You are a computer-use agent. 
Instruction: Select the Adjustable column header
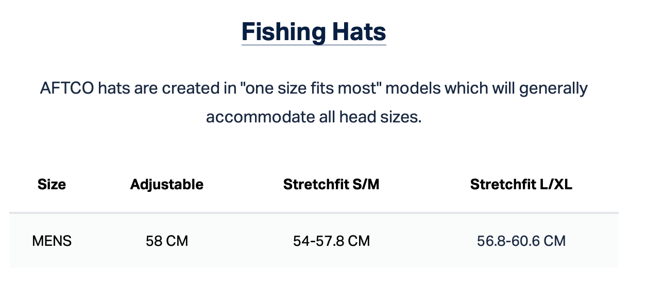[x=166, y=185]
